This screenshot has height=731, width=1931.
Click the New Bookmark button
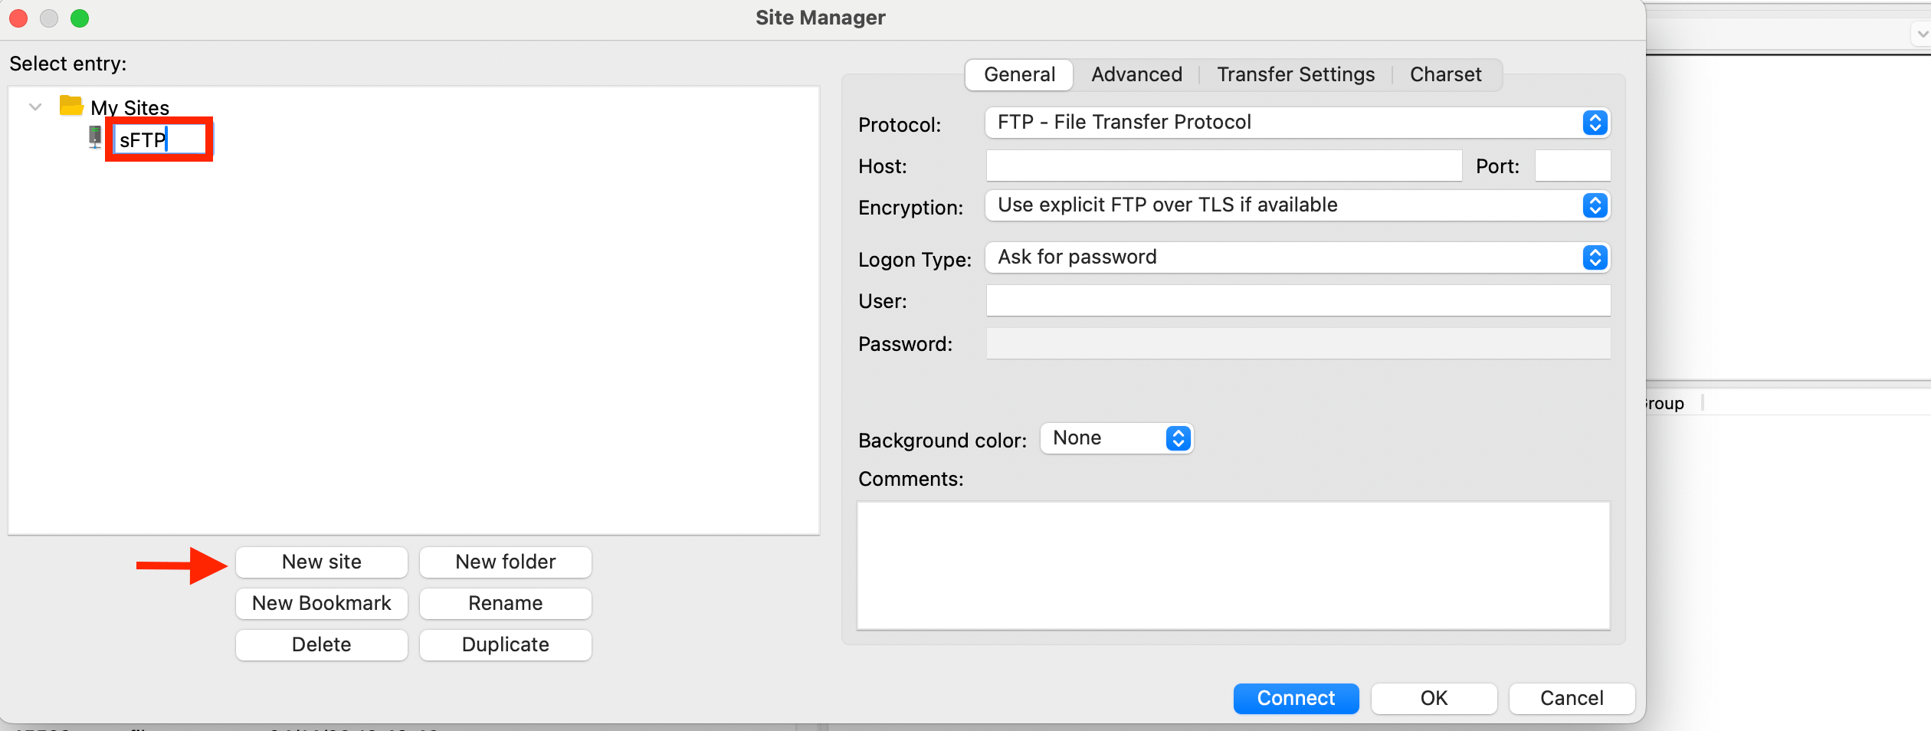[x=322, y=604]
